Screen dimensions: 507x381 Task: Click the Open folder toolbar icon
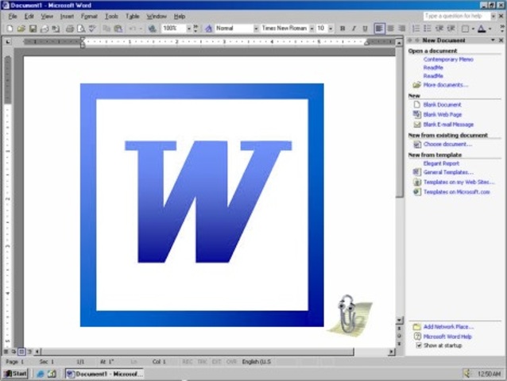[x=21, y=29]
